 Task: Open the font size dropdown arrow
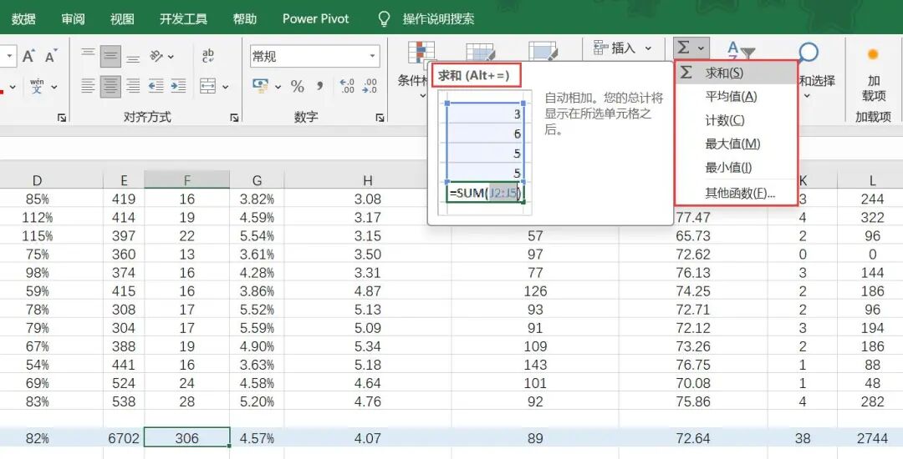click(x=10, y=56)
